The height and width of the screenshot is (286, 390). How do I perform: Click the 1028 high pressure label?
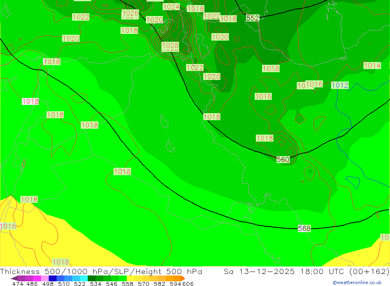coord(170,46)
